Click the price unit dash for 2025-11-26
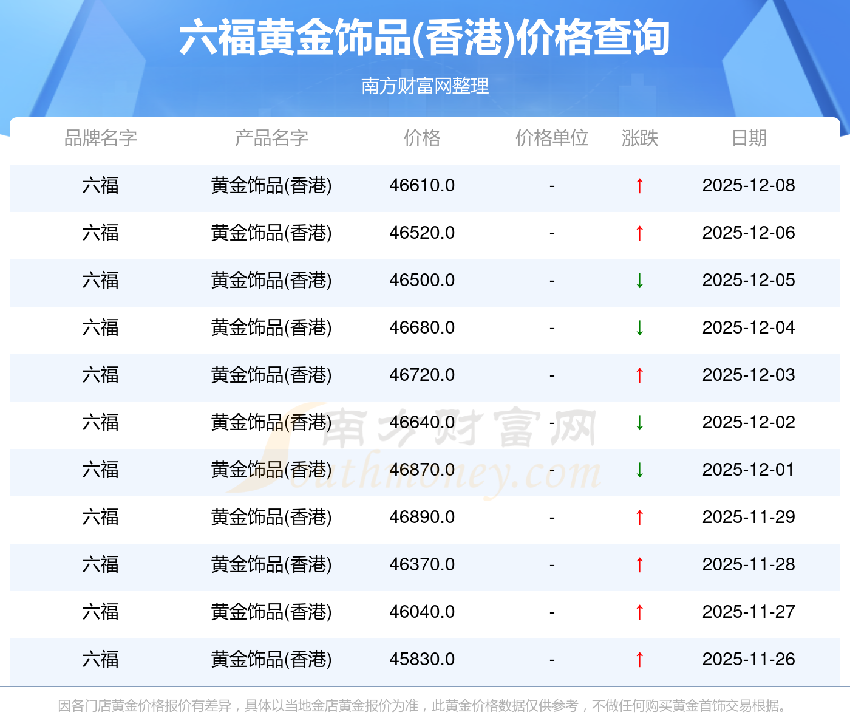 (x=552, y=660)
